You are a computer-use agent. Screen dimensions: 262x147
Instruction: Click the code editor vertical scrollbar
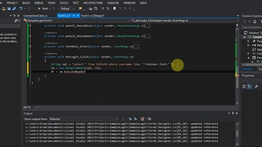click(x=237, y=66)
